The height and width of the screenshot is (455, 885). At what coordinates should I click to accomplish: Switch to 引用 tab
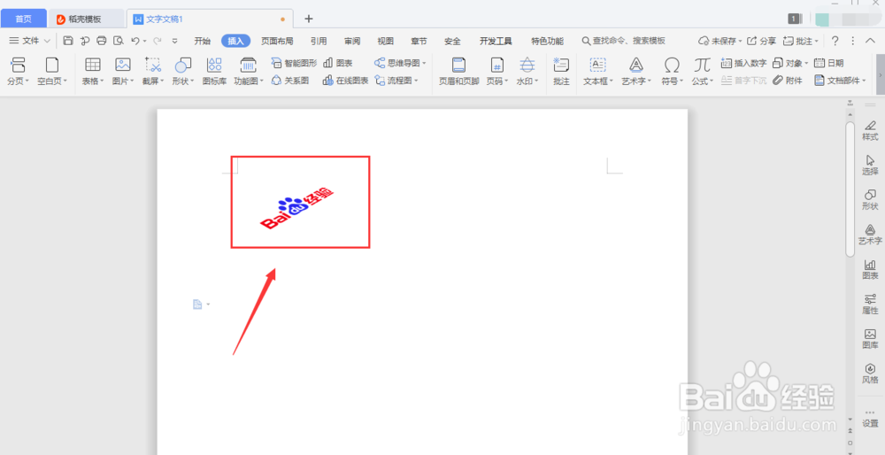point(319,41)
